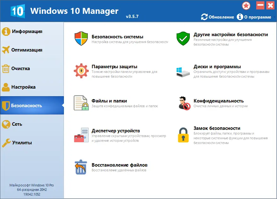Screen dimensions: 277x199
Task: Click the refresh arrows update icon
Action: (204, 17)
